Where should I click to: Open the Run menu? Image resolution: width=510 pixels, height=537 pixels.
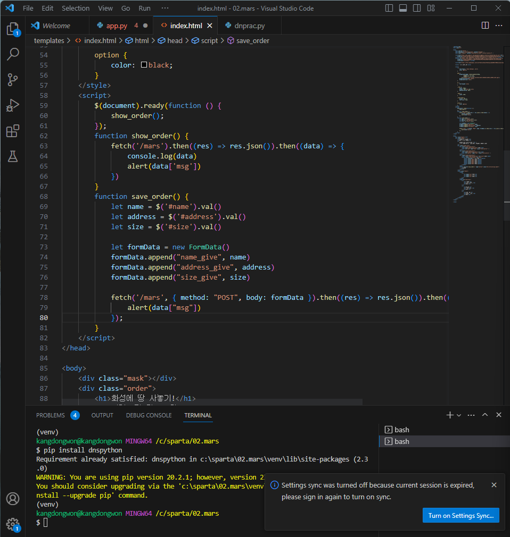[x=144, y=8]
